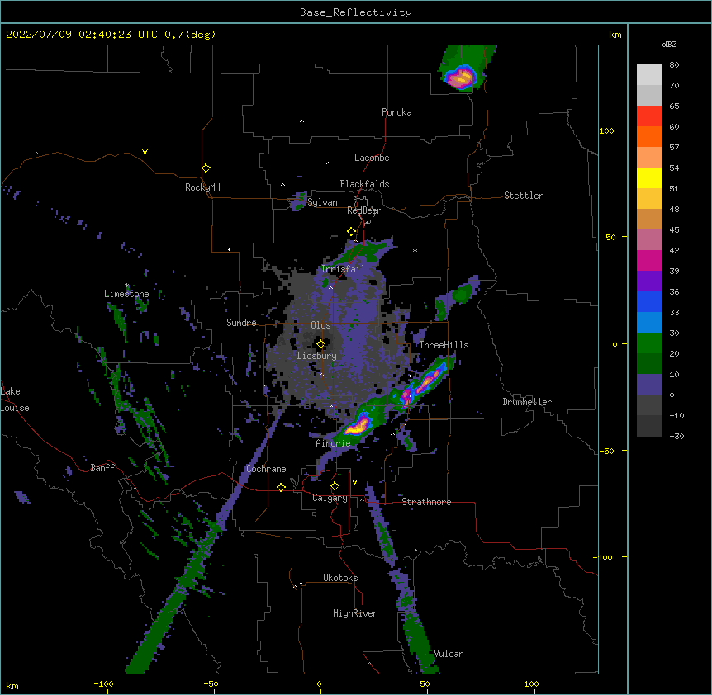712x695 pixels.
Task: Select the light gray 70-80 dBZ legend swatch
Action: click(x=649, y=75)
